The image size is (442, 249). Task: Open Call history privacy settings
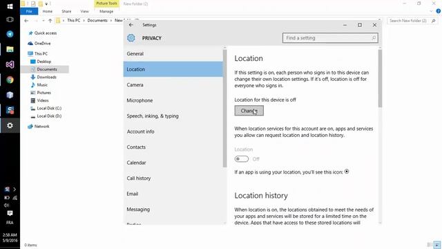tap(173, 178)
